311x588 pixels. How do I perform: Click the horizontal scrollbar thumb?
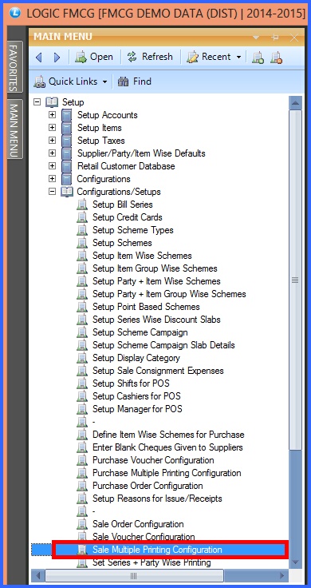pyautogui.click(x=134, y=576)
